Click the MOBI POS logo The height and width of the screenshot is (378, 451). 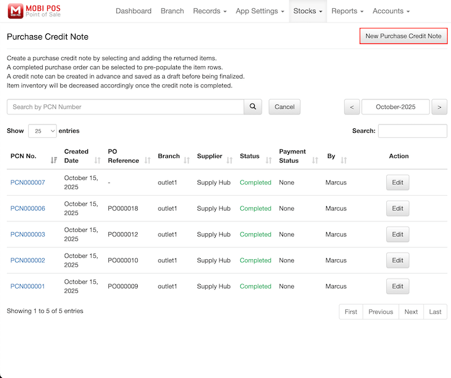tap(34, 11)
